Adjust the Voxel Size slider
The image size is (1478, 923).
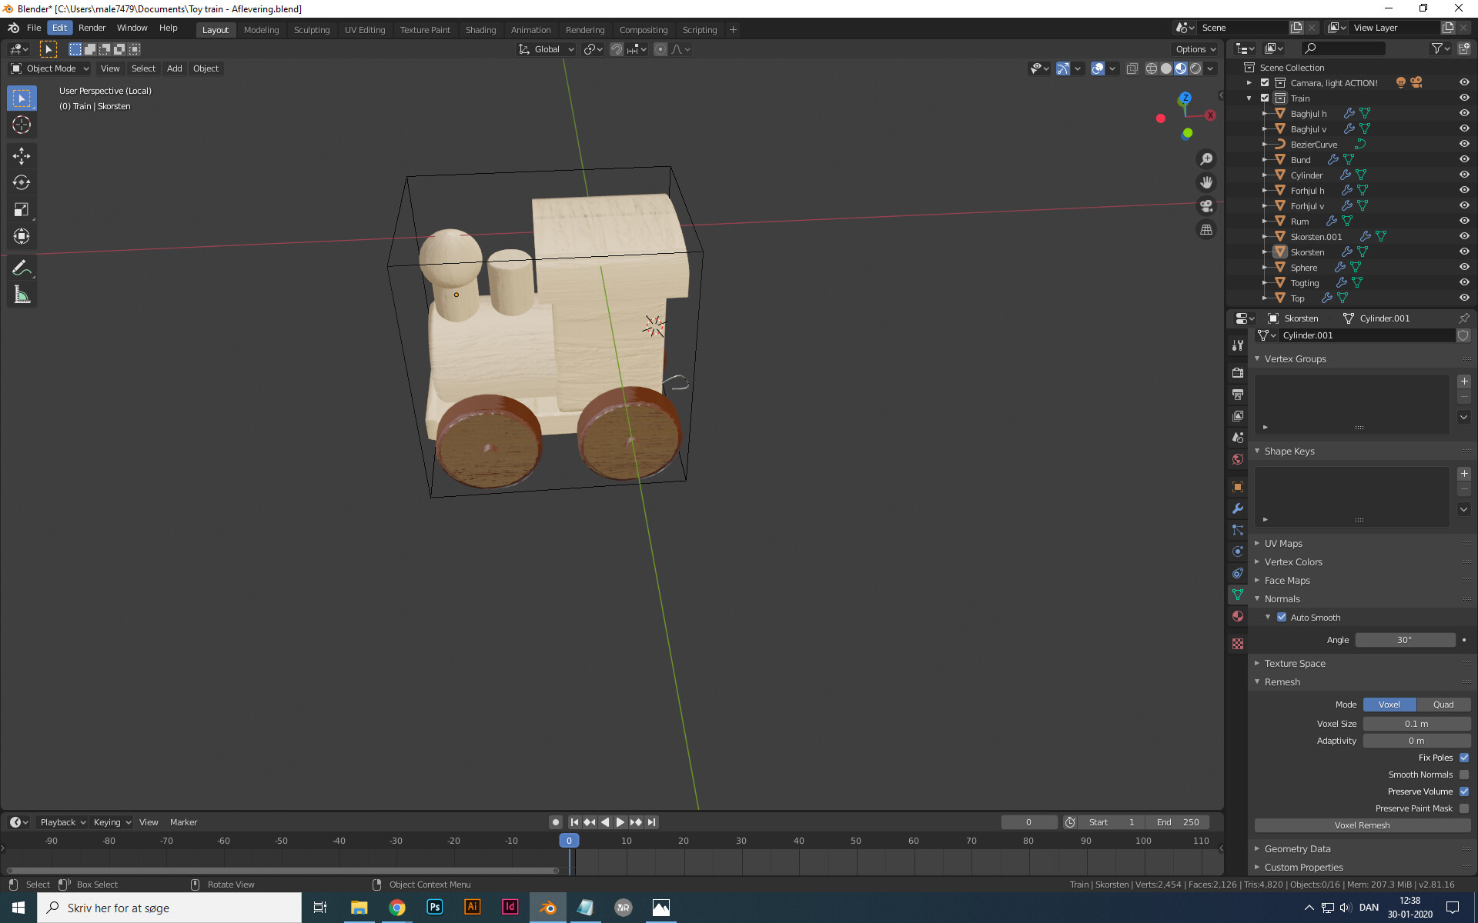point(1417,723)
